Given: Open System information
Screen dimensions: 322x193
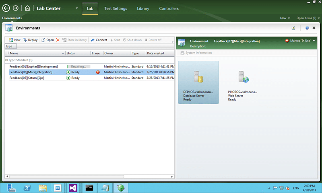Looking at the screenshot, I should pyautogui.click(x=196, y=53).
